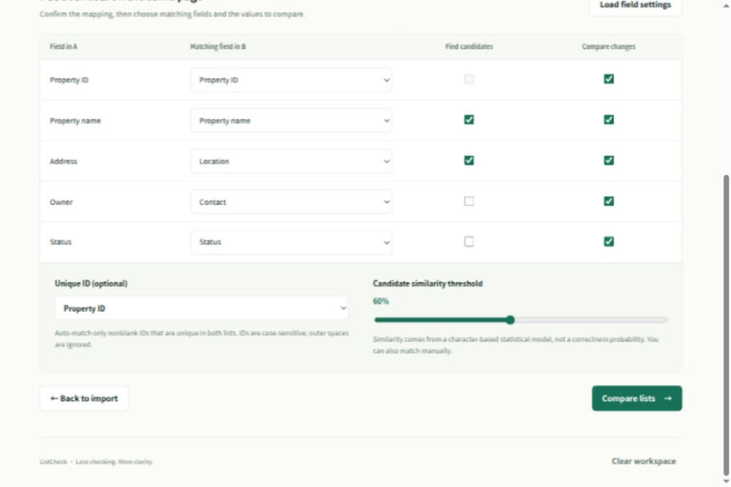Image resolution: width=731 pixels, height=487 pixels.
Task: Click the Compare changes column header
Action: (609, 46)
